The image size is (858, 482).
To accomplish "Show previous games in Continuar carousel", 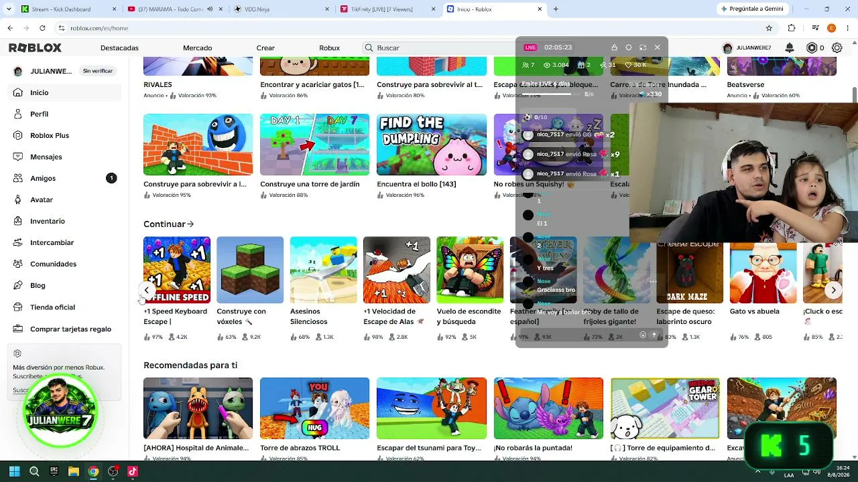I will pos(147,290).
